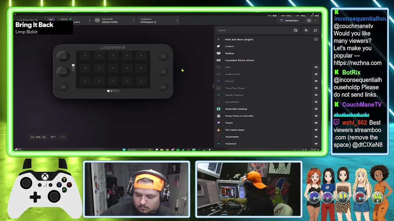The height and width of the screenshot is (221, 394).
Task: Click the StreamTimer.io Controller icon
Action: [219, 116]
